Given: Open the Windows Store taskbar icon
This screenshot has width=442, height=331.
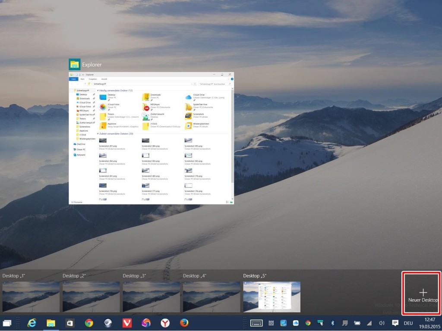Looking at the screenshot, I should coord(70,323).
